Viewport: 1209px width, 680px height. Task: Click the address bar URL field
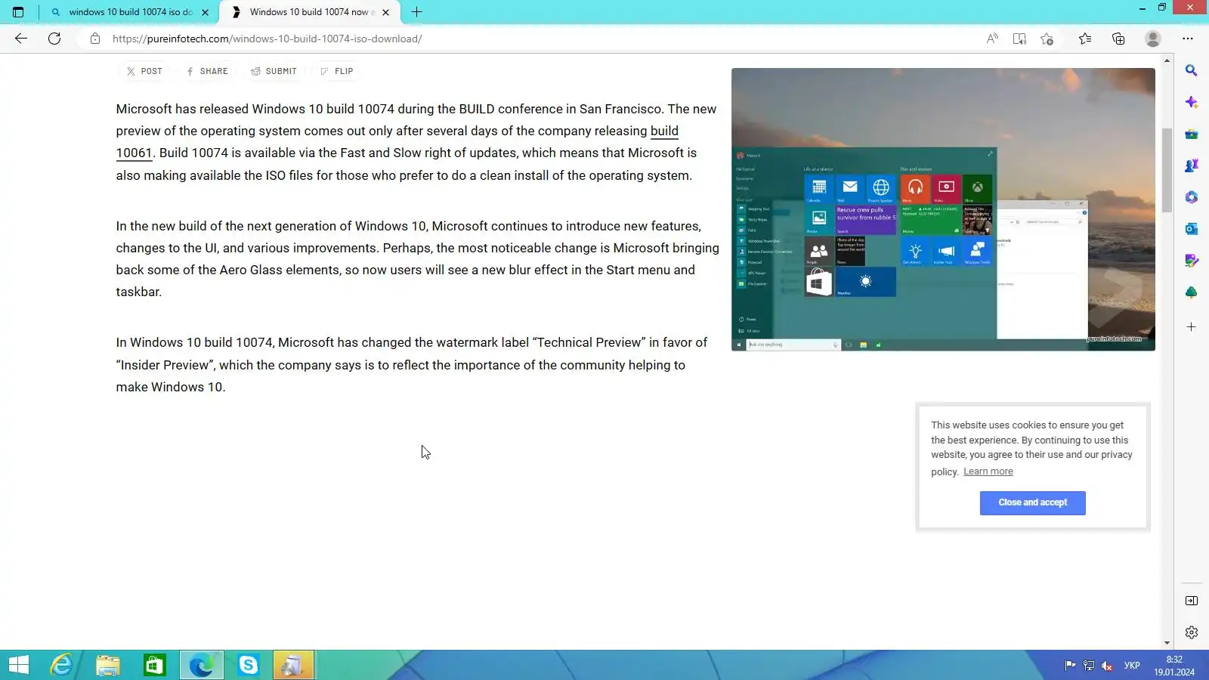(x=529, y=39)
